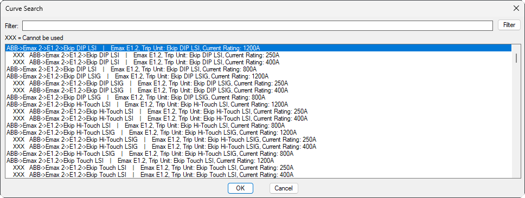The height and width of the screenshot is (198, 525).
Task: Click the Filter text input field
Action: click(258, 25)
